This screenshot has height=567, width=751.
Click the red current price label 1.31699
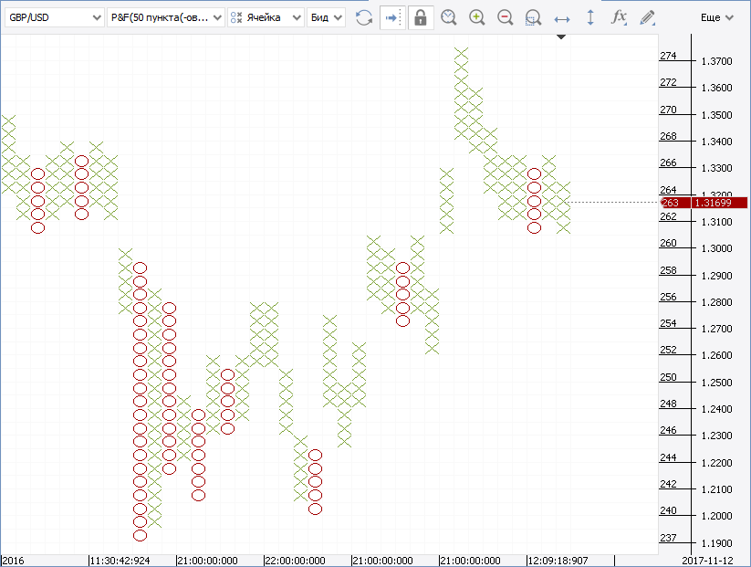point(719,203)
